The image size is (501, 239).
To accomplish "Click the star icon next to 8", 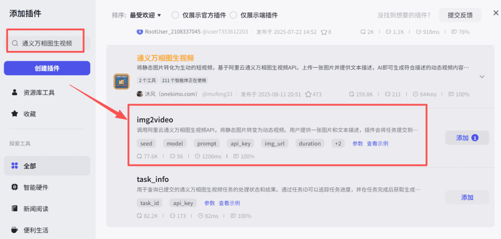I will pos(324,32).
